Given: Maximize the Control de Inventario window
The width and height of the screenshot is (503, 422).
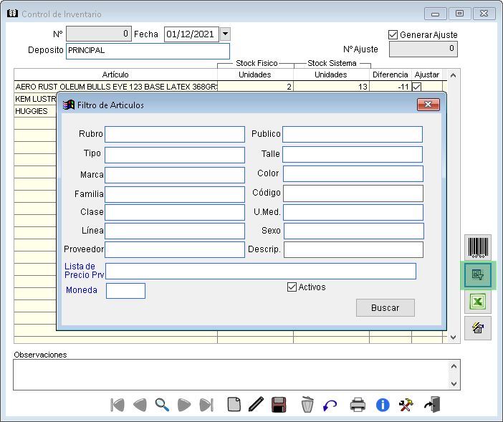Looking at the screenshot, I should (460, 14).
